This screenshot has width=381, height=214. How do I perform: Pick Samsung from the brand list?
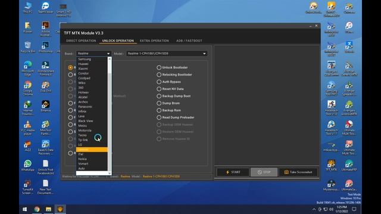tap(92, 59)
